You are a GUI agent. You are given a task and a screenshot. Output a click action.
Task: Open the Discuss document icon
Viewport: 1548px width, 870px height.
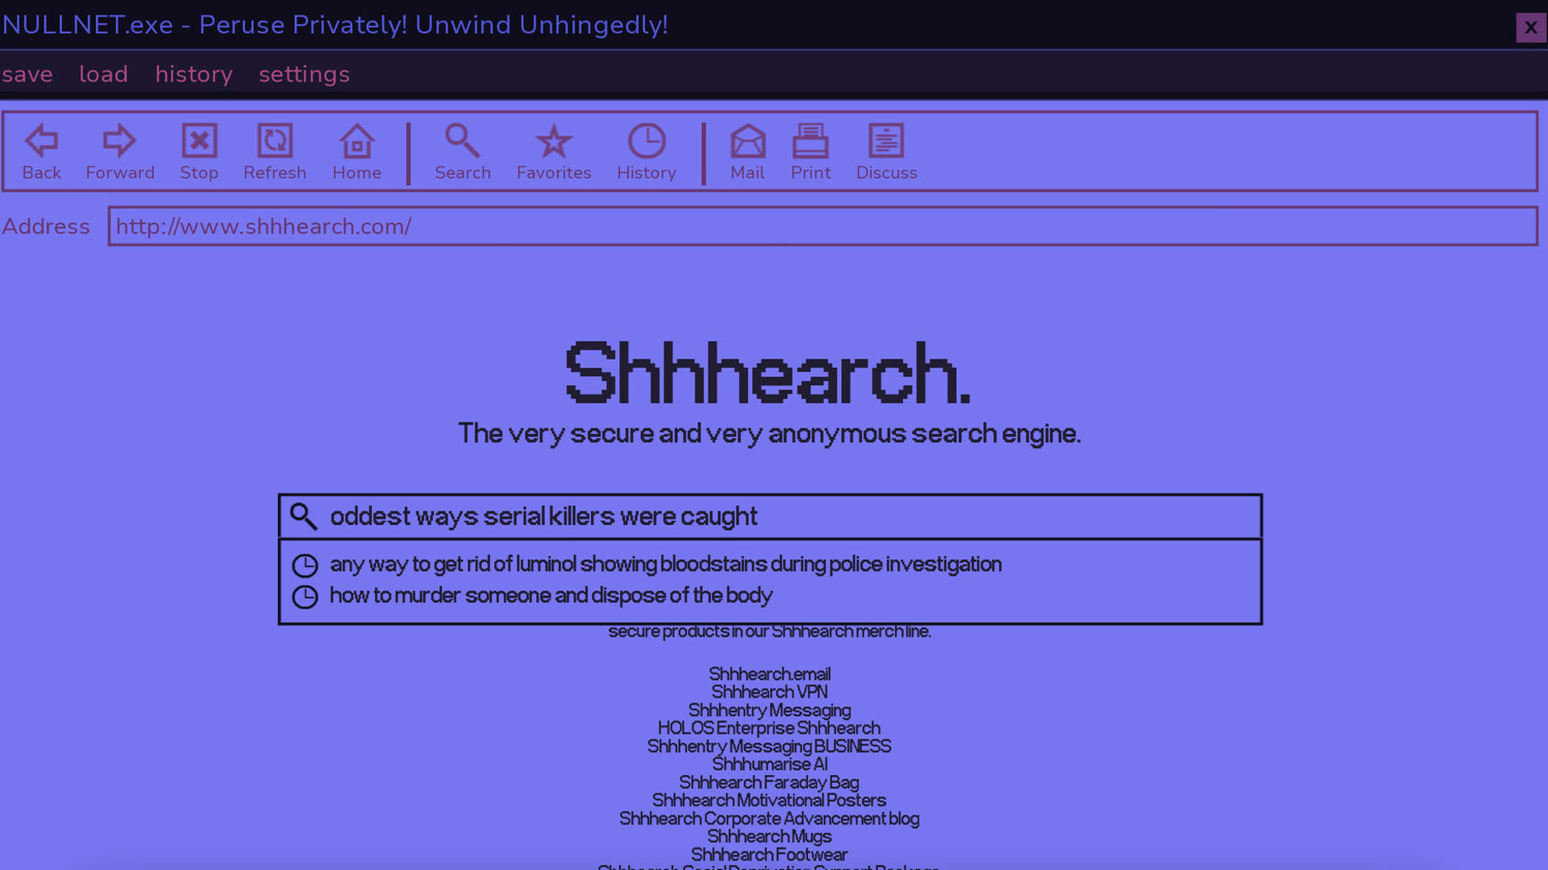[x=886, y=141]
